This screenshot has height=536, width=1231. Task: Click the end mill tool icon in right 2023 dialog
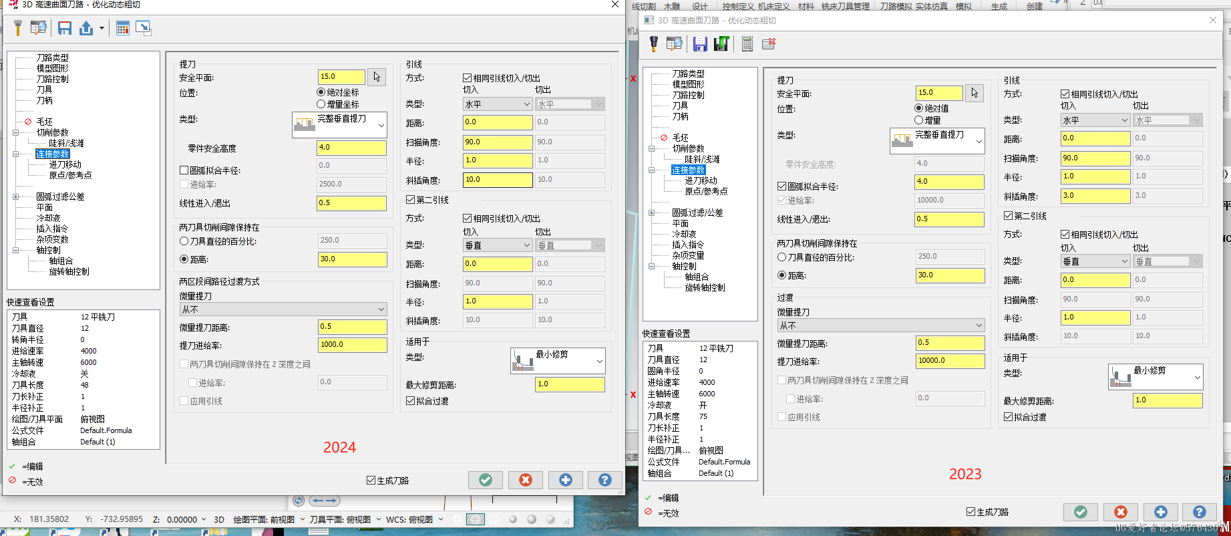pyautogui.click(x=654, y=43)
